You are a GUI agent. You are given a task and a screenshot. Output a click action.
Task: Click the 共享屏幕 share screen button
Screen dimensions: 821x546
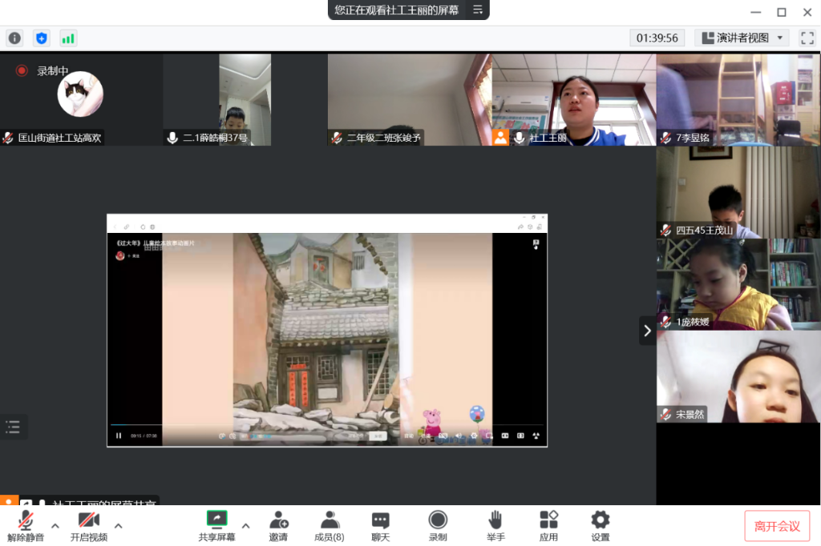click(x=216, y=525)
